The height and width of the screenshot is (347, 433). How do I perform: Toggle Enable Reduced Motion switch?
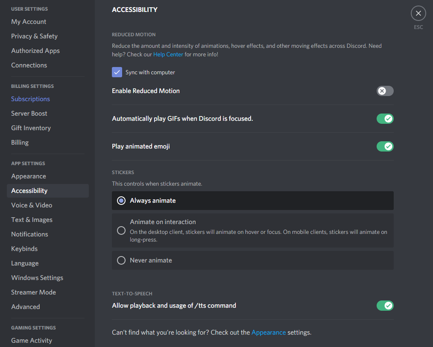pyautogui.click(x=385, y=91)
